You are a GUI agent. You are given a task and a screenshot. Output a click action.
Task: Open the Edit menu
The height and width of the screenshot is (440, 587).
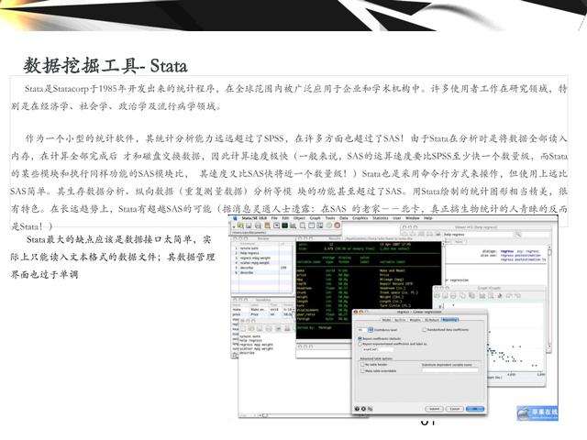[285, 218]
